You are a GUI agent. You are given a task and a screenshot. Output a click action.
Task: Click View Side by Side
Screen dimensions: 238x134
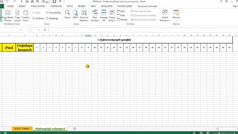point(141,11)
